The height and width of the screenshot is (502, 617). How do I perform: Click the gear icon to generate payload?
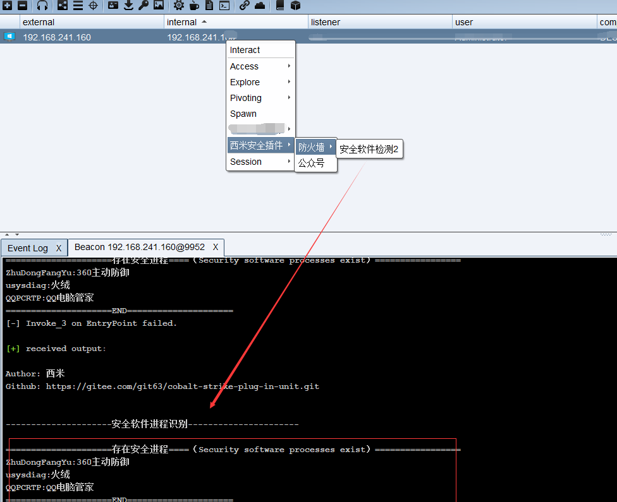click(x=179, y=6)
